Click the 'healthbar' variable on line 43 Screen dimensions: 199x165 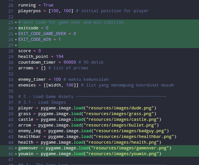tap(29, 137)
